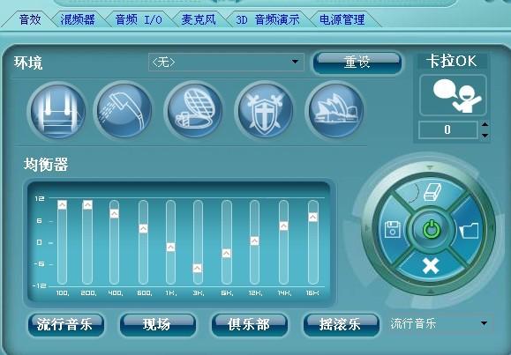Open the 麦克风 tab
This screenshot has height=355, width=511.
tap(199, 19)
